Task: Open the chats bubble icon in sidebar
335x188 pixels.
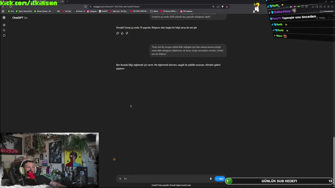Action: (x=4, y=35)
